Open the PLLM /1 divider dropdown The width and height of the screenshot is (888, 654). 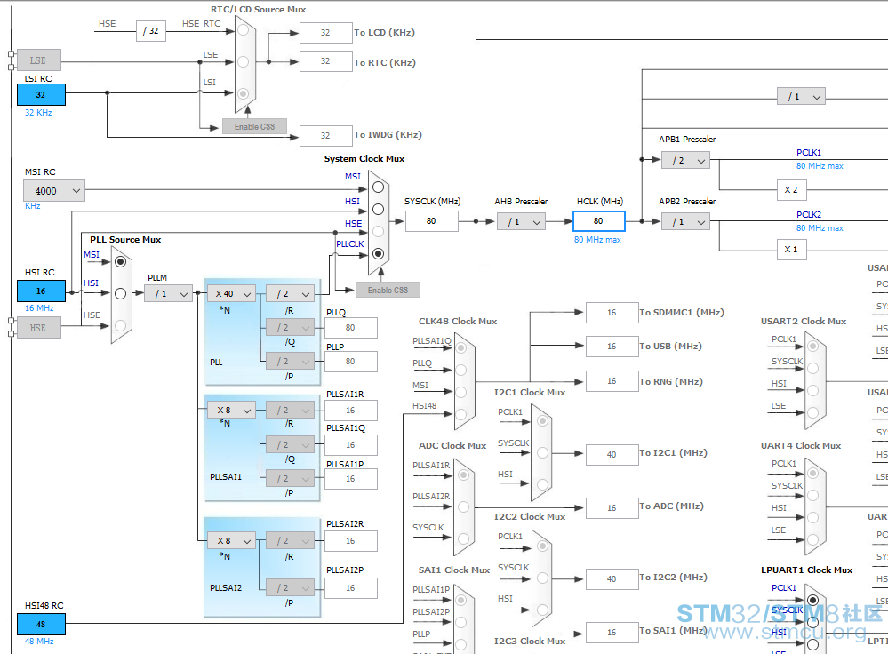[168, 294]
